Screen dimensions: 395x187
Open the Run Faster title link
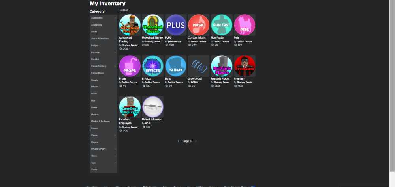(x=218, y=38)
